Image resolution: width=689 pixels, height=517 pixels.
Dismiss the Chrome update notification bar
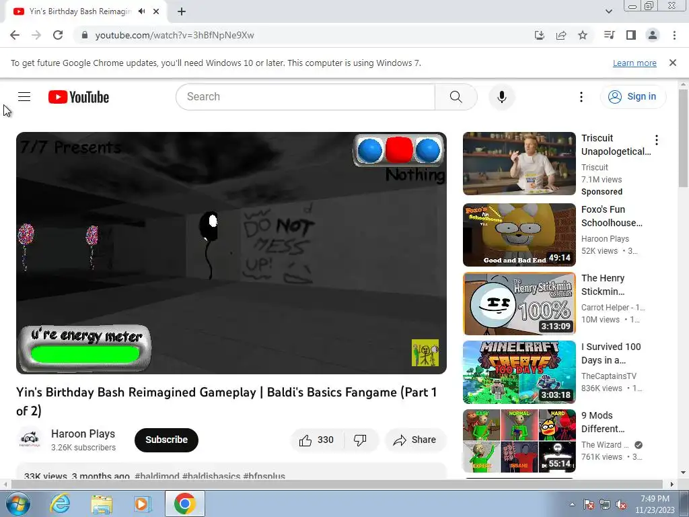tap(673, 63)
